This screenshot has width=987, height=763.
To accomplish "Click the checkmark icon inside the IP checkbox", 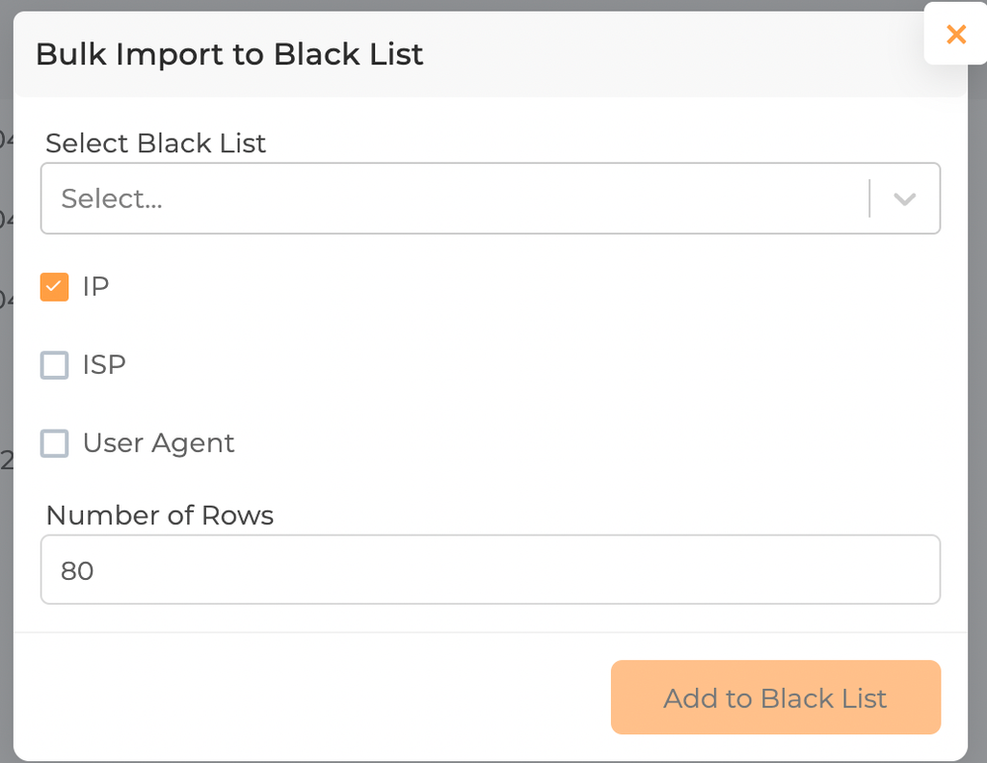I will tap(54, 286).
